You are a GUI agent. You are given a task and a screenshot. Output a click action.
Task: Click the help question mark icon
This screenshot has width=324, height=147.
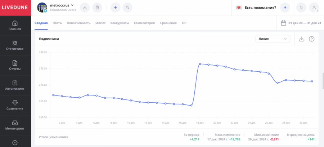coord(312,39)
